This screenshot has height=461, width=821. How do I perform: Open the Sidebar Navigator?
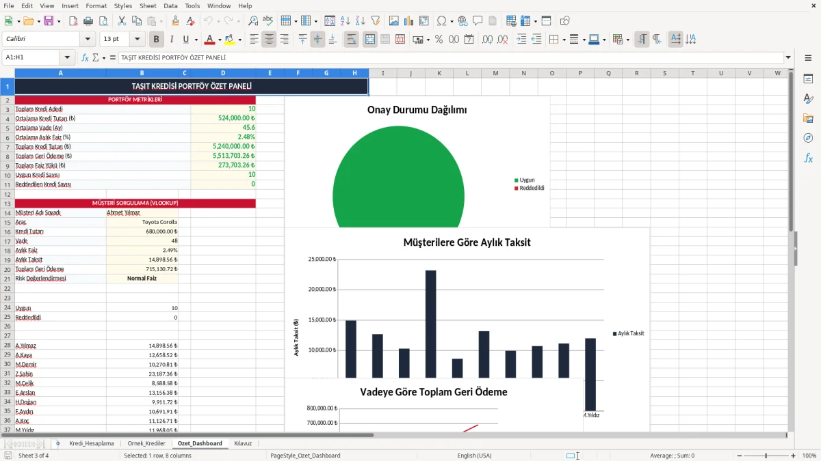(808, 138)
